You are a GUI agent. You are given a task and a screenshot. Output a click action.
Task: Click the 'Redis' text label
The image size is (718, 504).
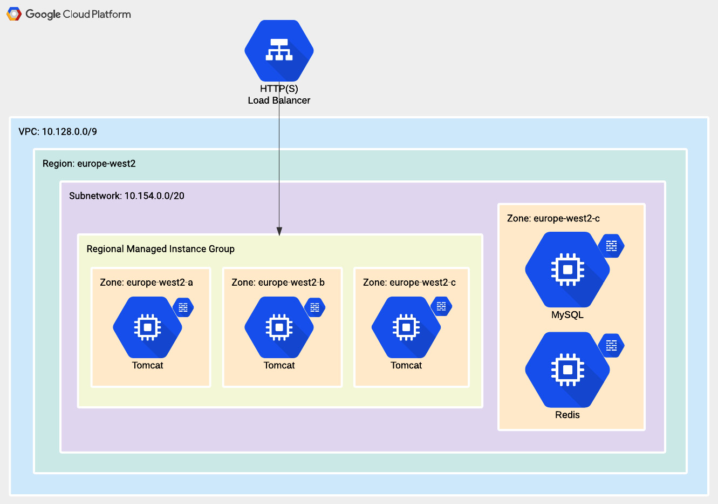tap(567, 415)
